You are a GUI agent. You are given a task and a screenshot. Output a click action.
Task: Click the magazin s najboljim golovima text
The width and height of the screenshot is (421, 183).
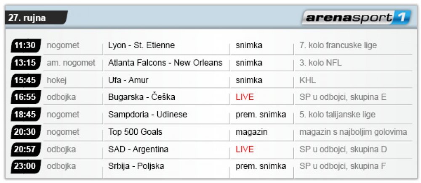pos(353,132)
